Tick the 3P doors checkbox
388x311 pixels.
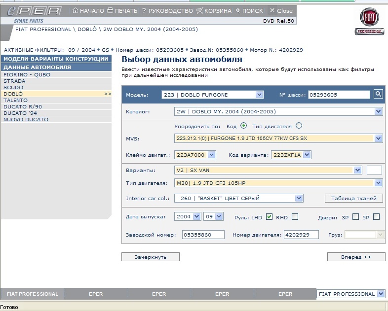pos(355,216)
